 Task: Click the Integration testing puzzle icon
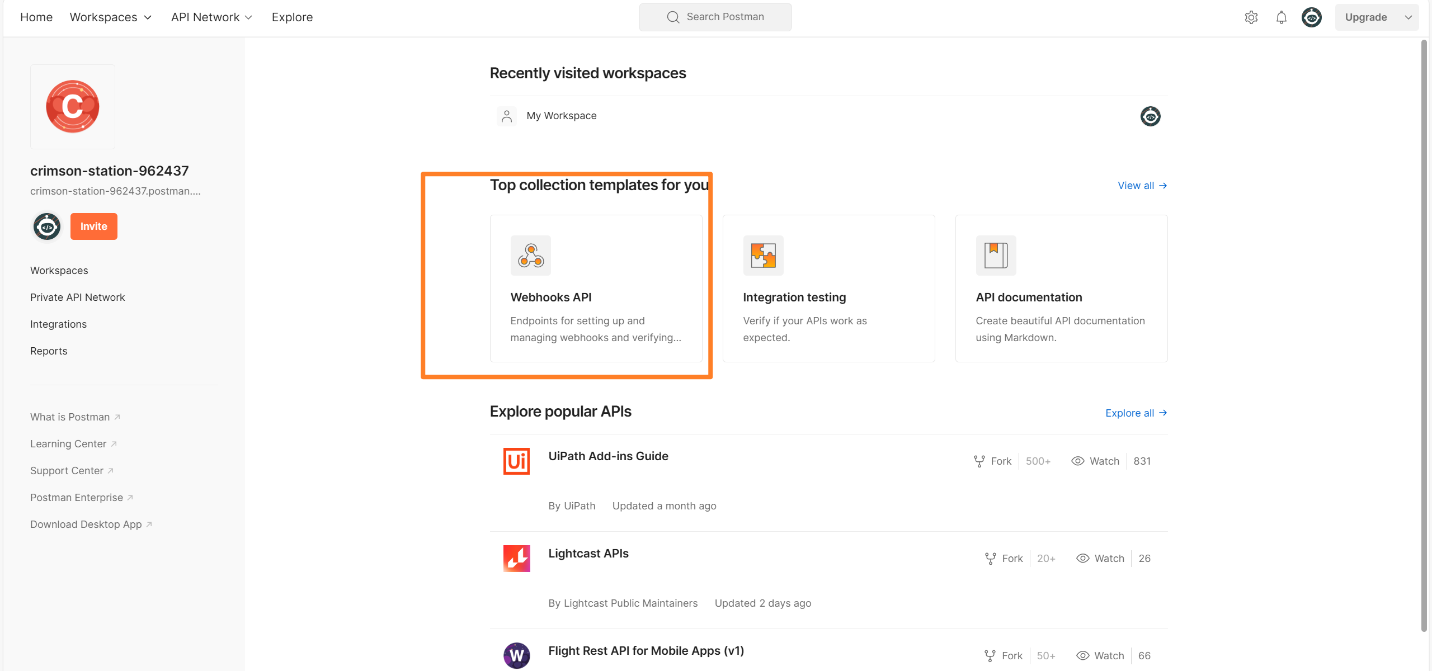pyautogui.click(x=763, y=256)
